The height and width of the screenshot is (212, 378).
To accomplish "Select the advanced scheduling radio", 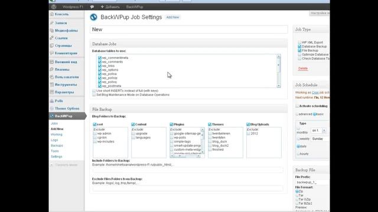I will tap(297, 114).
